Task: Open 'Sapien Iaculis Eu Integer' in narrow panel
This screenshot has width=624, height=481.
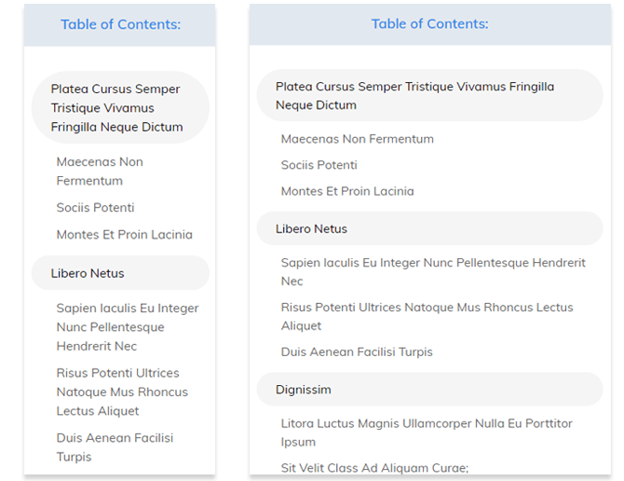Action: 128,327
